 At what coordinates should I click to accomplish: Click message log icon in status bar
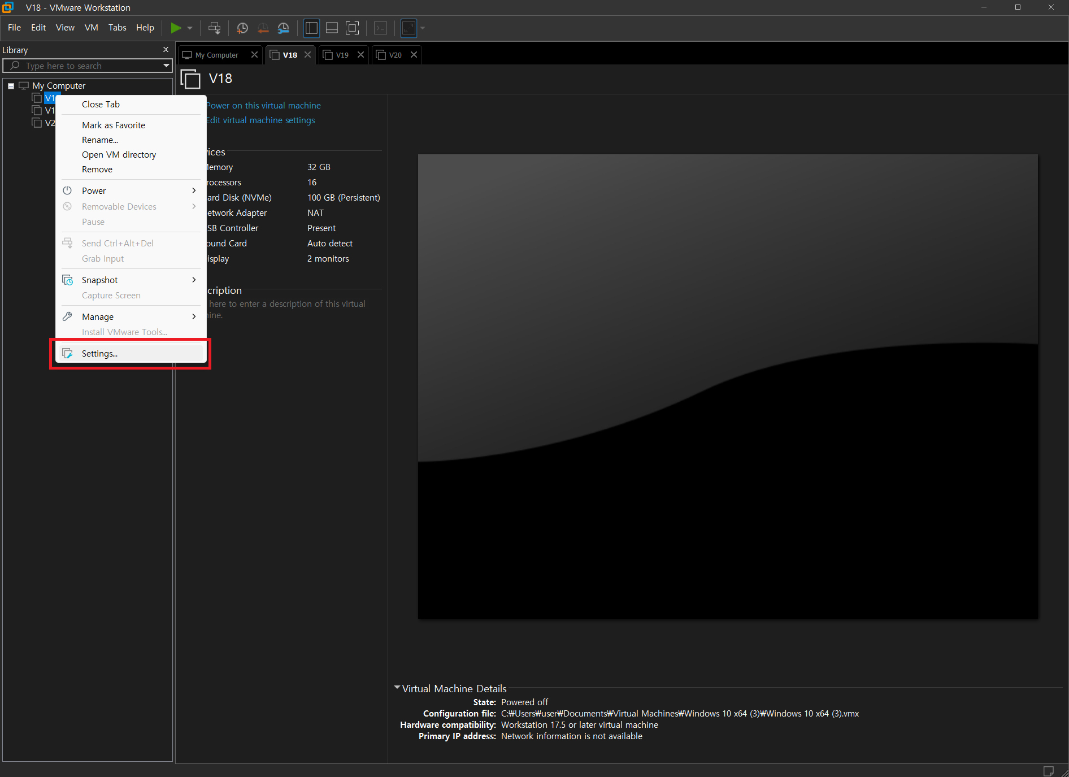1048,771
